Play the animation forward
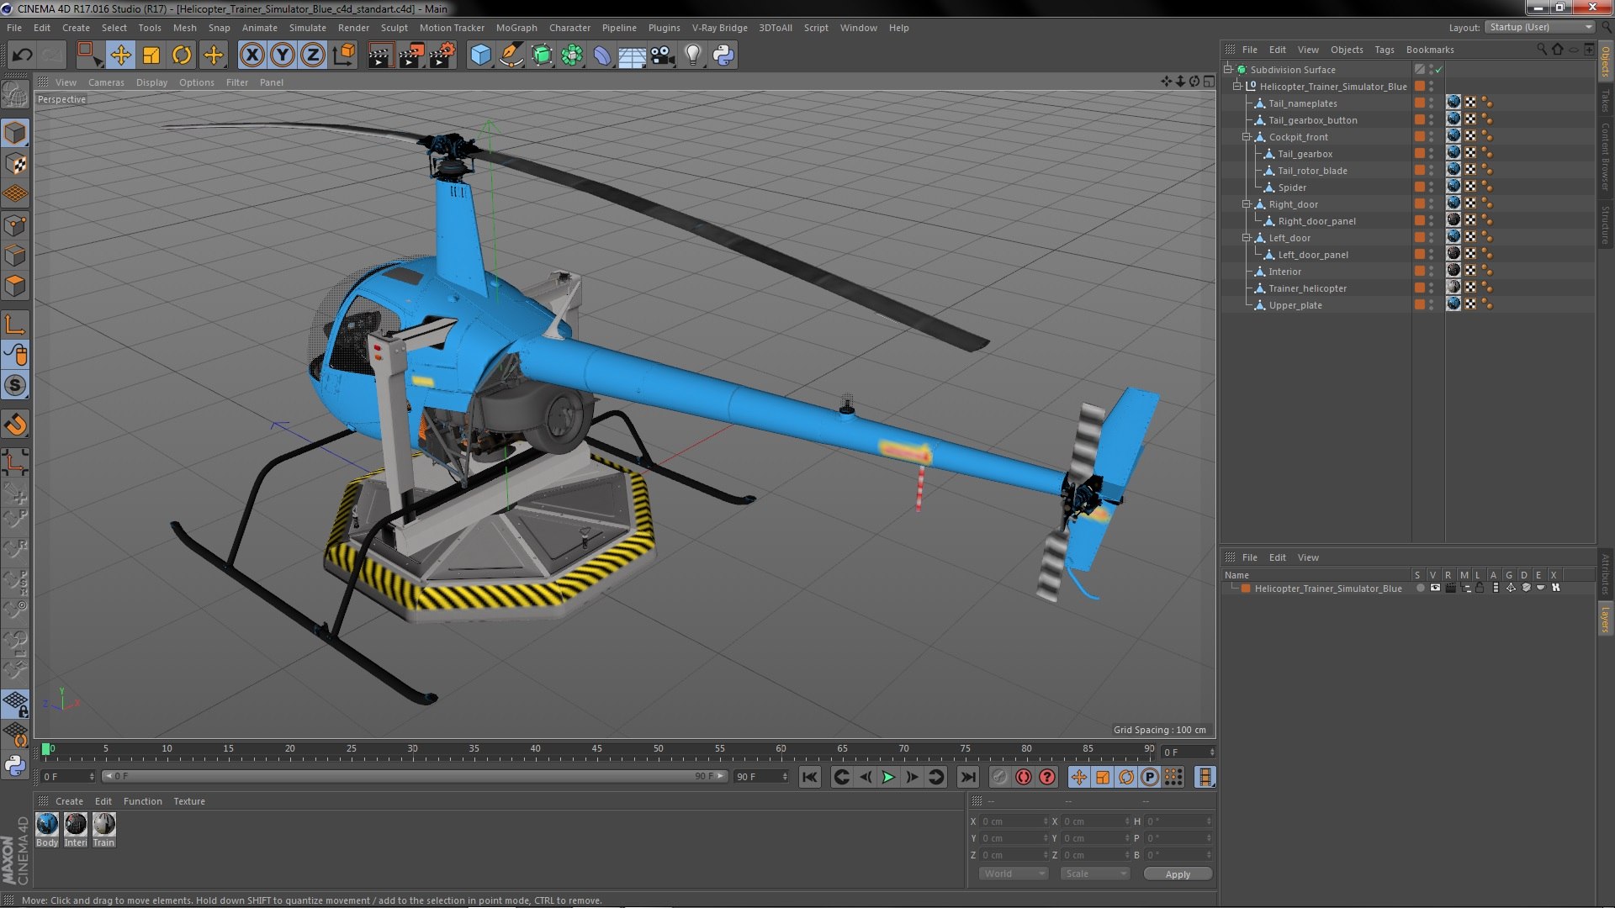This screenshot has height=908, width=1615. click(x=888, y=777)
